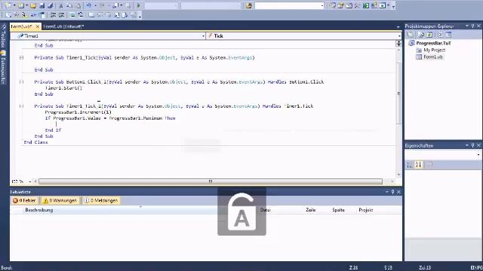483x271 pixels.
Task: Show properties categorized in Eigenschaften panel
Action: click(x=410, y=165)
